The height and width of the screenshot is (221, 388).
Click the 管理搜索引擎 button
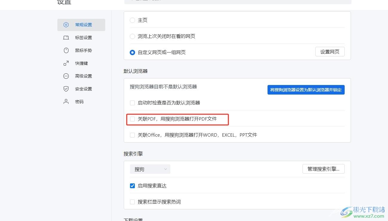(323, 169)
